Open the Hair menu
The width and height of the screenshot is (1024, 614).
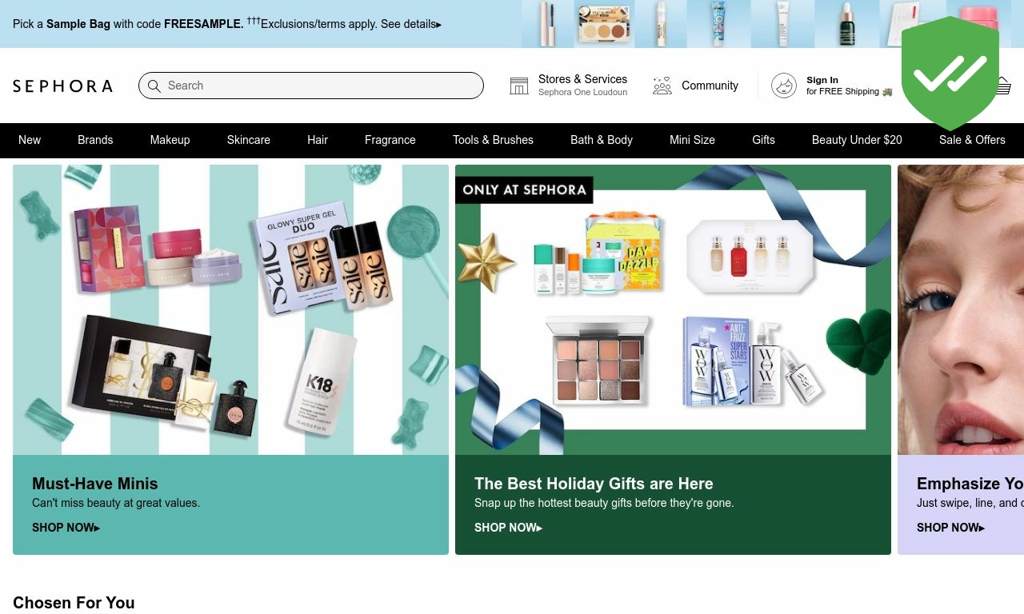click(x=318, y=140)
